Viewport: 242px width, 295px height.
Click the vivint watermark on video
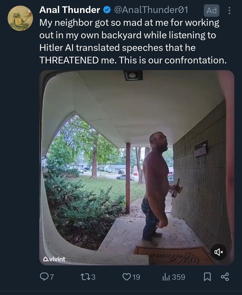click(54, 259)
